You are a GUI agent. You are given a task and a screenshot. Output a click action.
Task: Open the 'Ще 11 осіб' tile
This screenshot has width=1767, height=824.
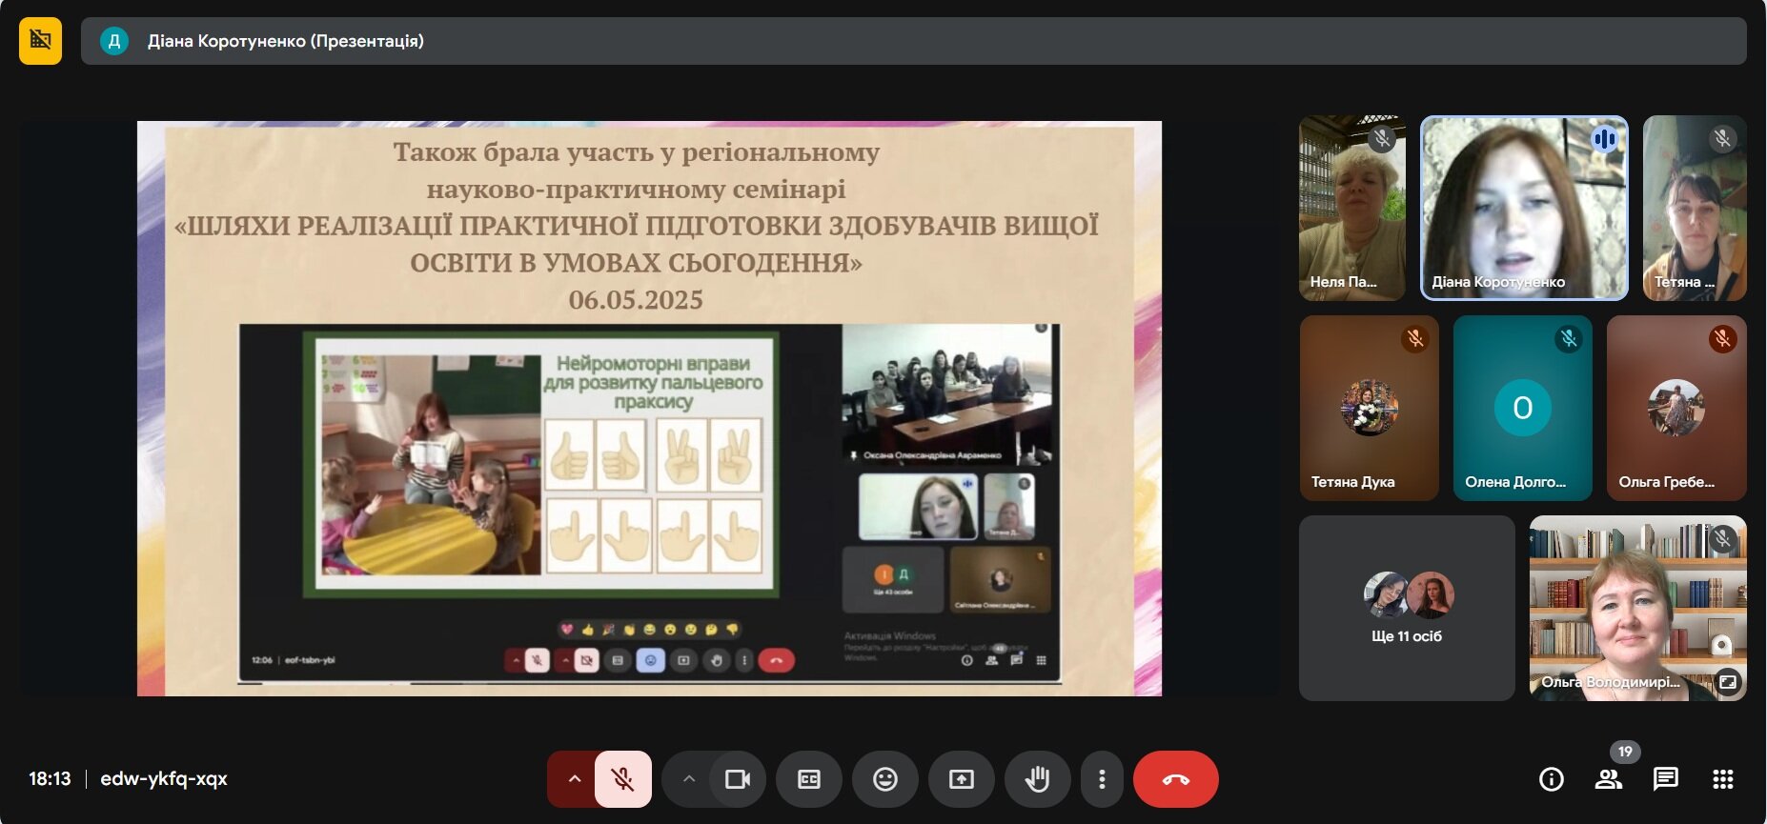click(1407, 608)
